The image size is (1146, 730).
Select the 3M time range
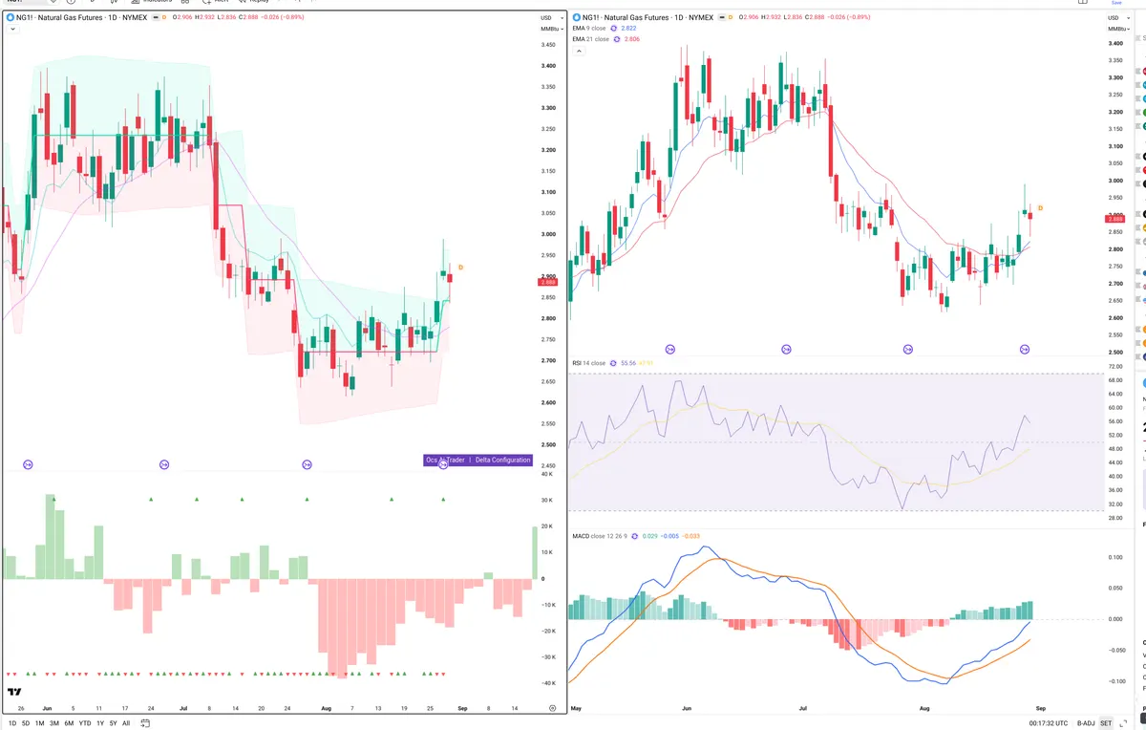(x=54, y=723)
